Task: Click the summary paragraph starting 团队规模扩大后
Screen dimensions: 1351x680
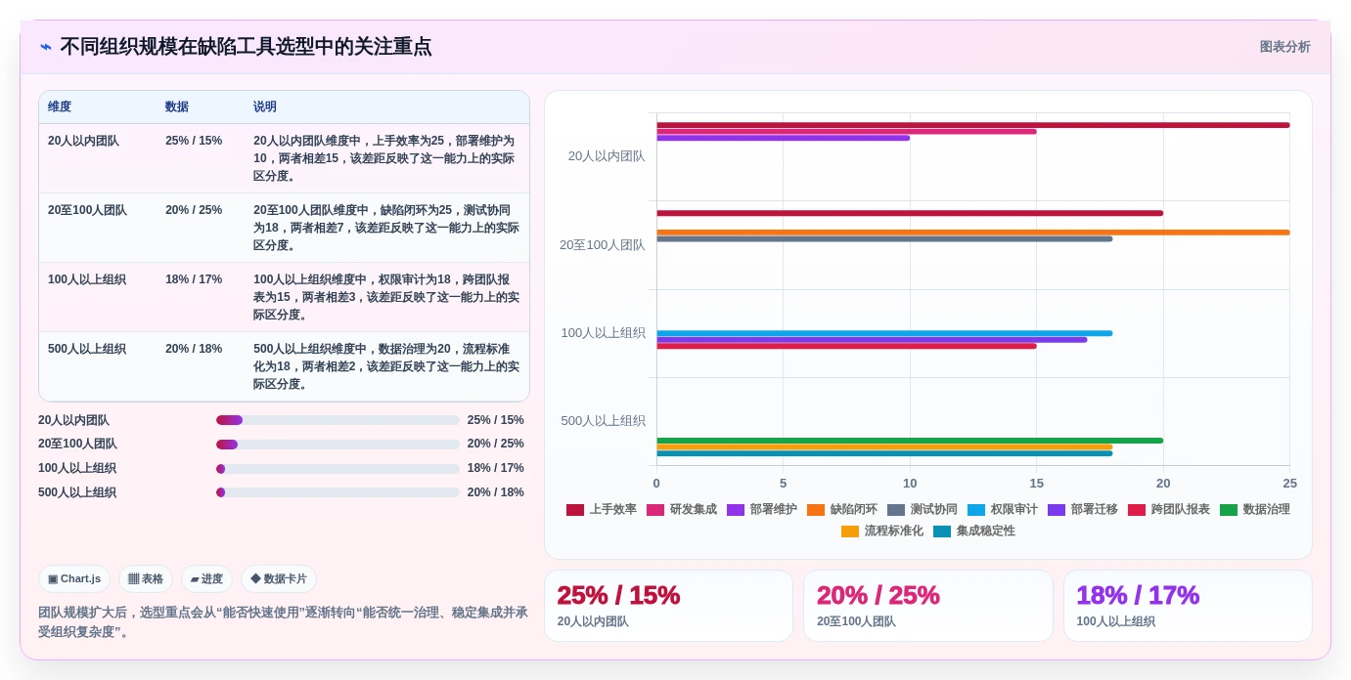Action: tap(283, 621)
